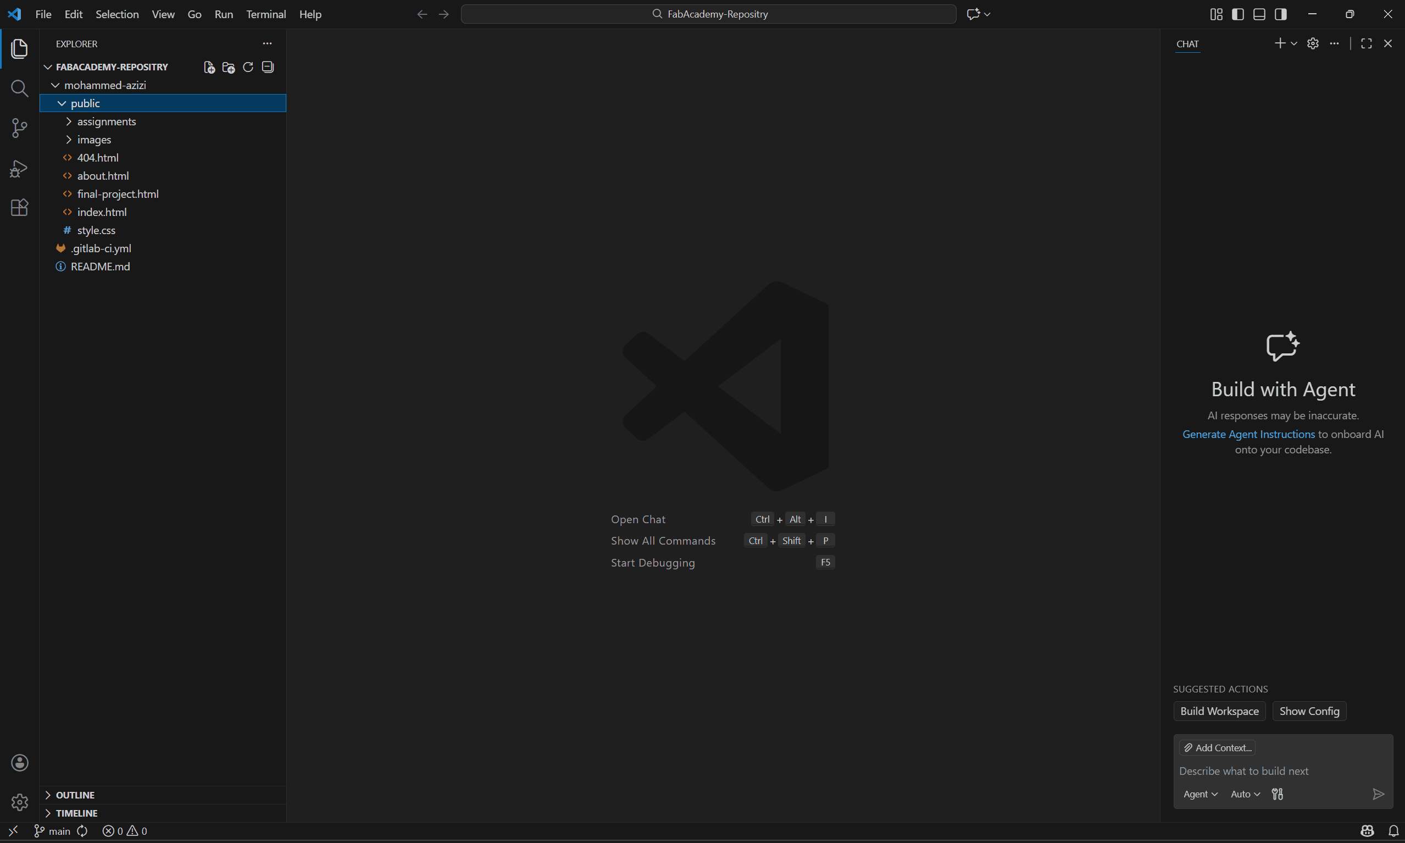Click the Generate Agent Instructions link

(1248, 434)
